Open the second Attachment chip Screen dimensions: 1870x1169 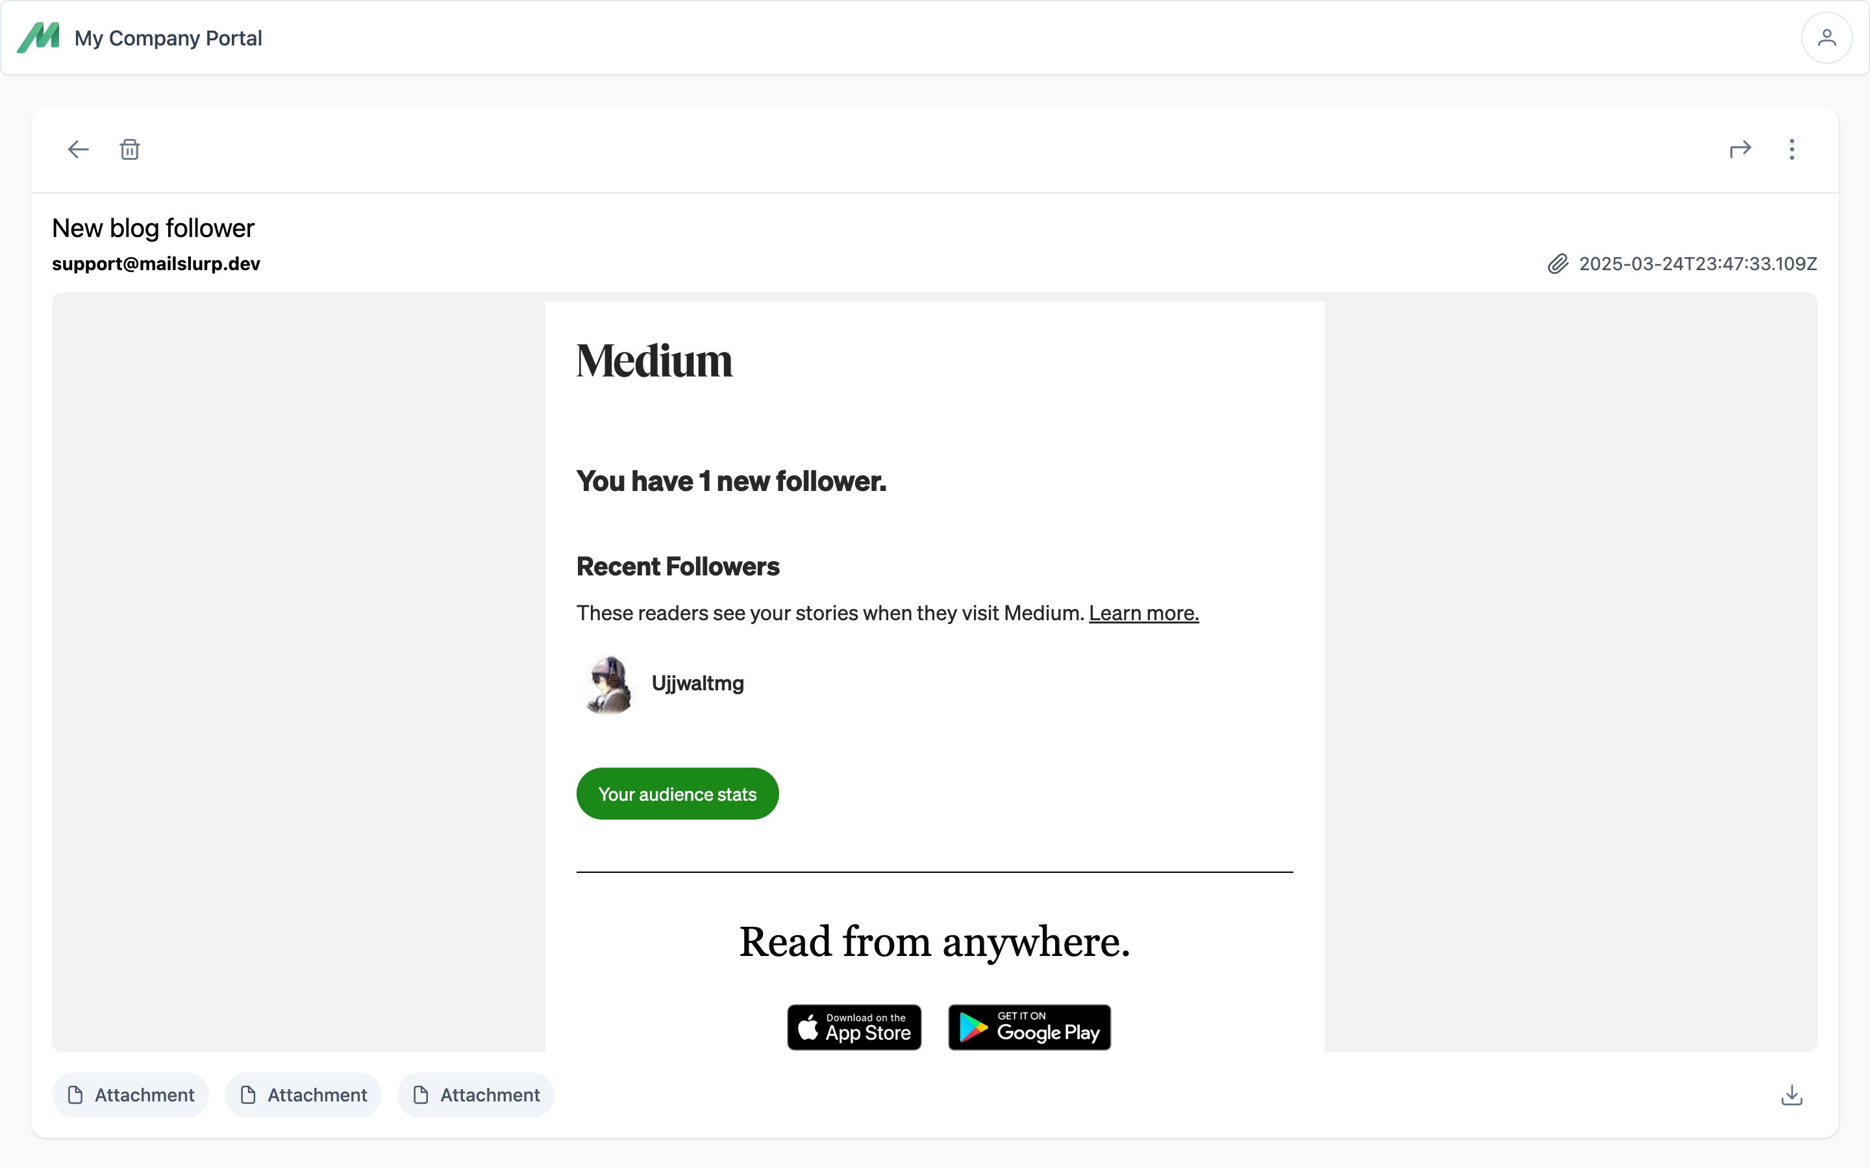click(x=303, y=1095)
